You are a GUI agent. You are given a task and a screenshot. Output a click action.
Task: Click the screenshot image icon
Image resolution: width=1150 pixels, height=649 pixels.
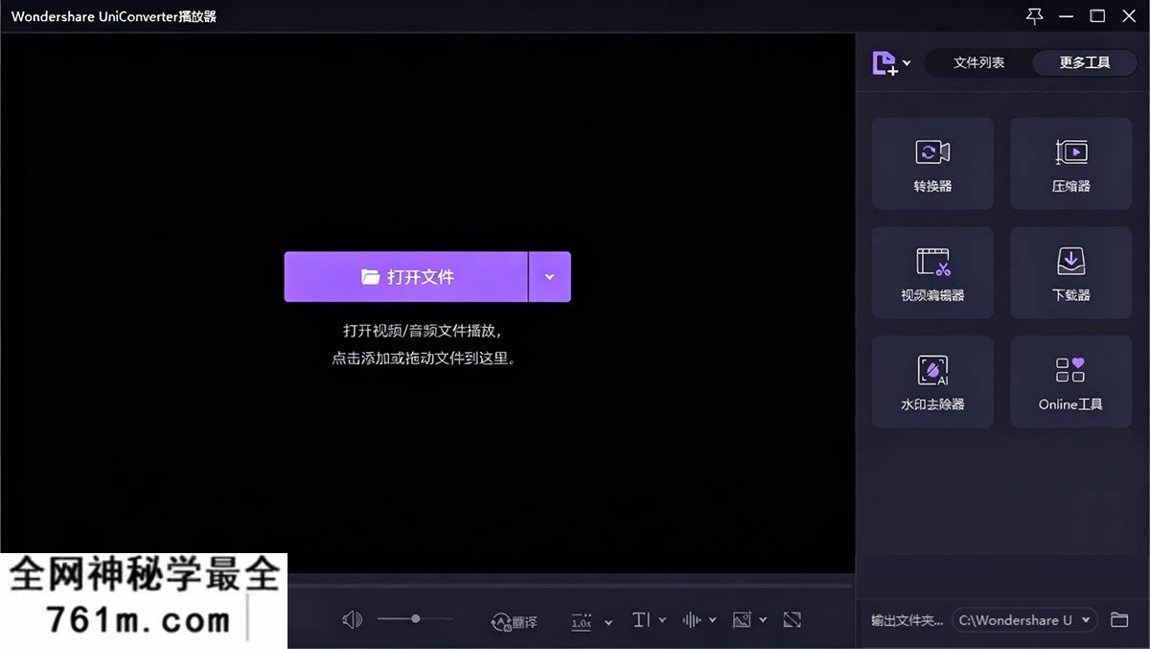[x=742, y=620]
